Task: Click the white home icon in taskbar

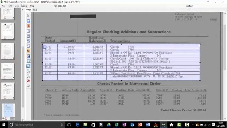Action: point(171,125)
